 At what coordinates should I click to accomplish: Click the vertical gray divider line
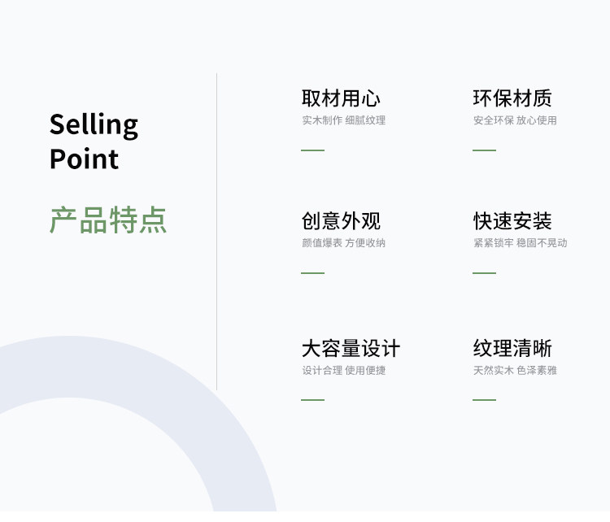pyautogui.click(x=216, y=232)
